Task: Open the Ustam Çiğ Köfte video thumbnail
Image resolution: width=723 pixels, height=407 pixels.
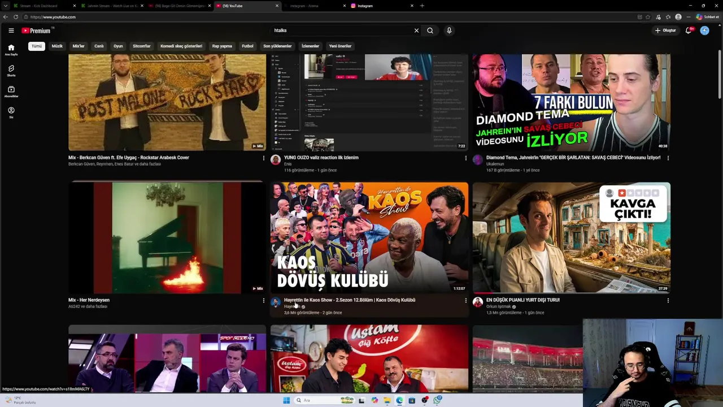Action: (x=369, y=358)
